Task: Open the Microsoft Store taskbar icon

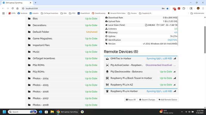Action: click(x=46, y=112)
